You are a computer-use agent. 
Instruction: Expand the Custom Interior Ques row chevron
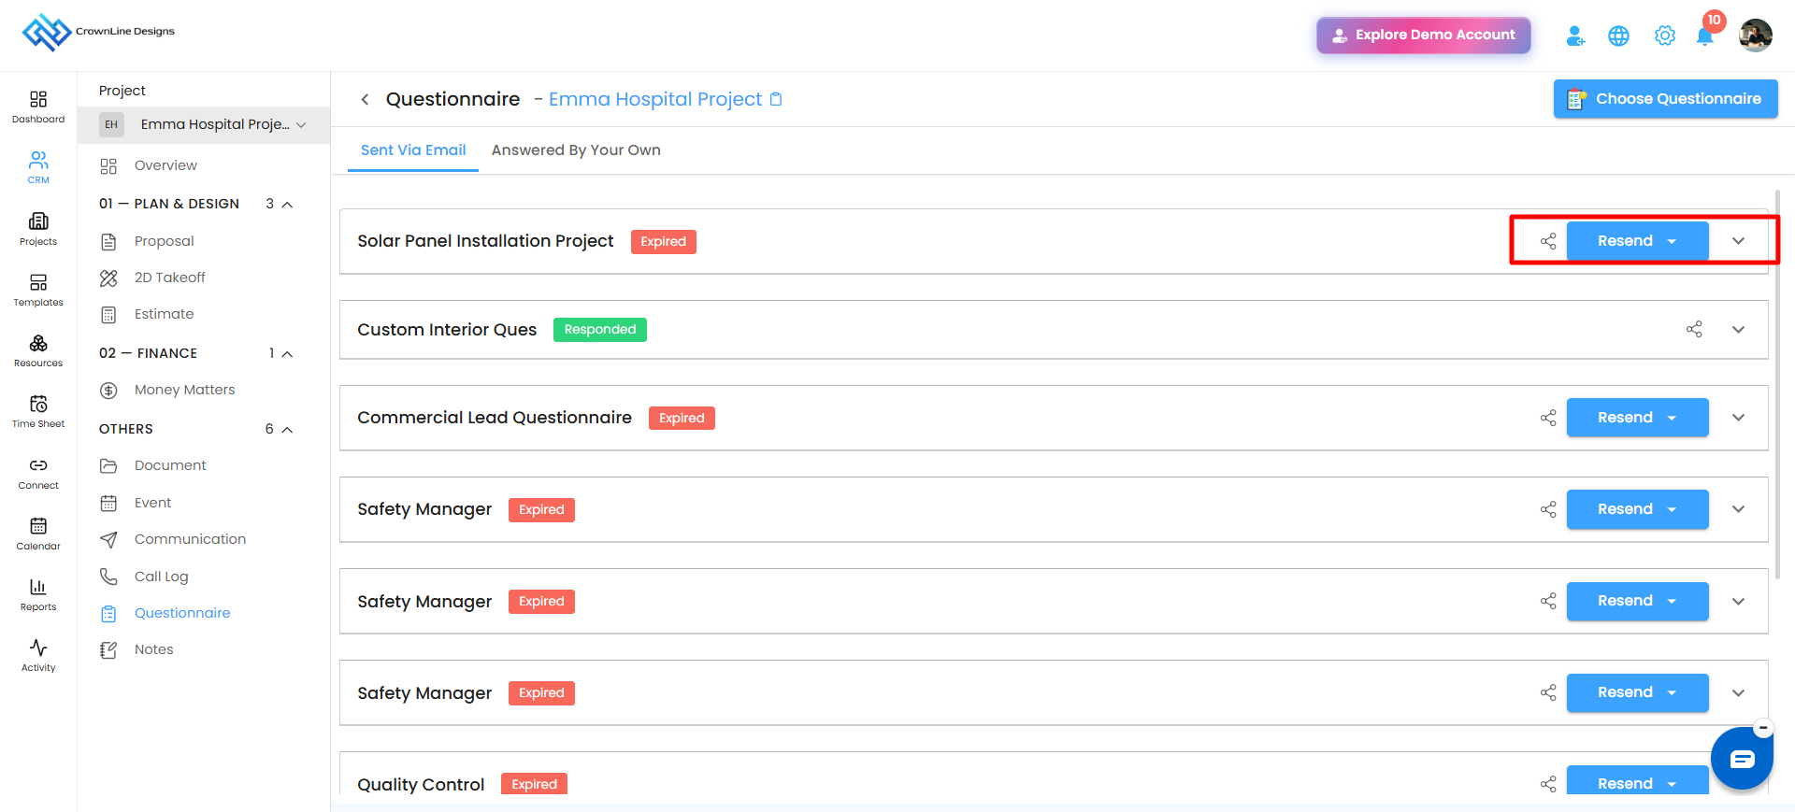(x=1738, y=330)
